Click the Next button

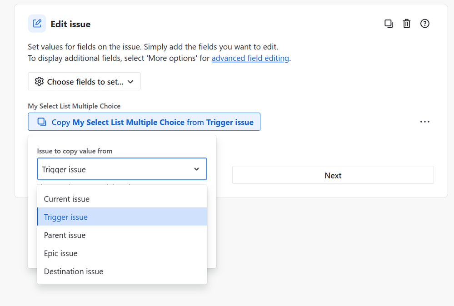[x=333, y=175]
